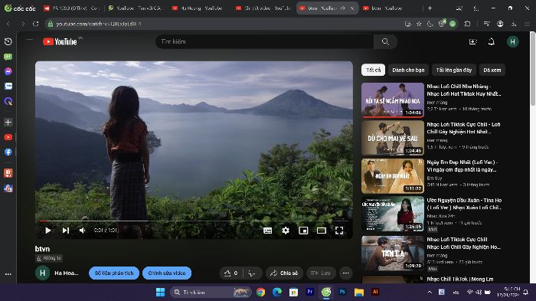Screen dimensions: 536x301
Task: Select the 'Đã xem' filter chip
Action: point(492,70)
